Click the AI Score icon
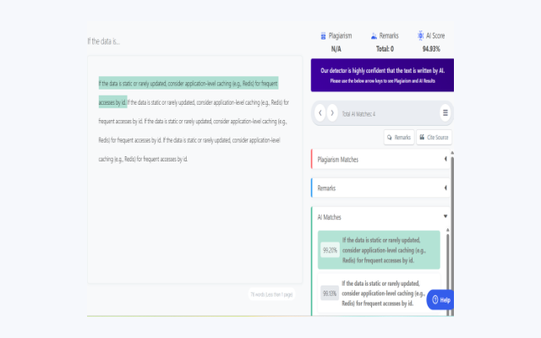 coord(420,35)
